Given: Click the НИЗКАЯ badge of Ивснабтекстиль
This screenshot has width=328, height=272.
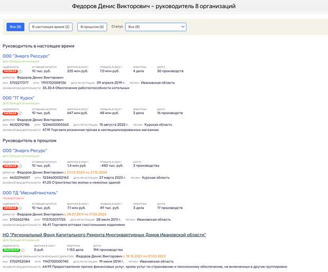Looking at the screenshot, I should tap(10, 208).
